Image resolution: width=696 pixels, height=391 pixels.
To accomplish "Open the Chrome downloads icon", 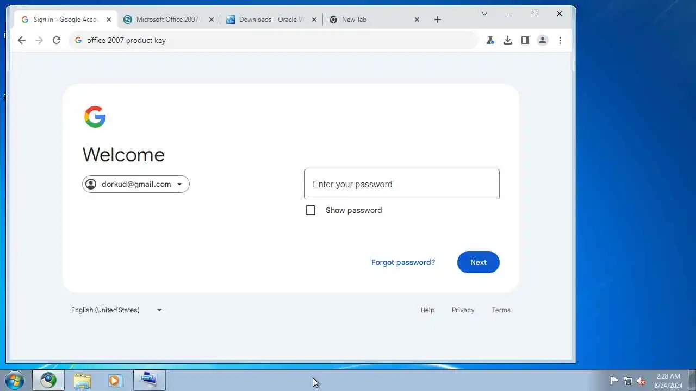I will point(508,40).
